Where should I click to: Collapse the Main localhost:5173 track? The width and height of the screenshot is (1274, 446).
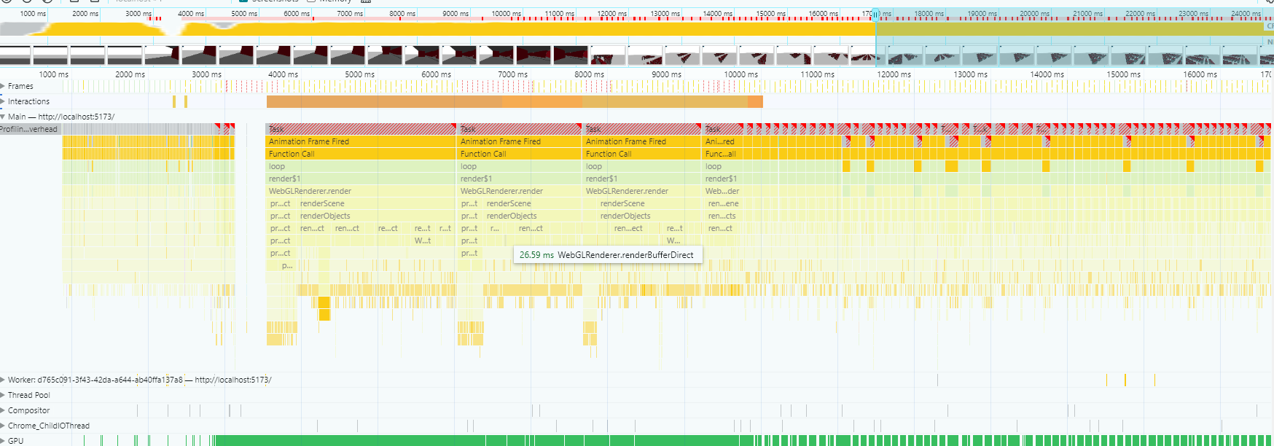point(3,117)
